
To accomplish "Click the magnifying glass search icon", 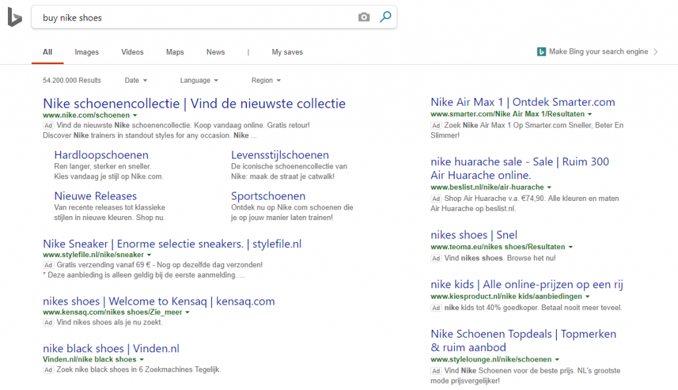I will coord(385,17).
